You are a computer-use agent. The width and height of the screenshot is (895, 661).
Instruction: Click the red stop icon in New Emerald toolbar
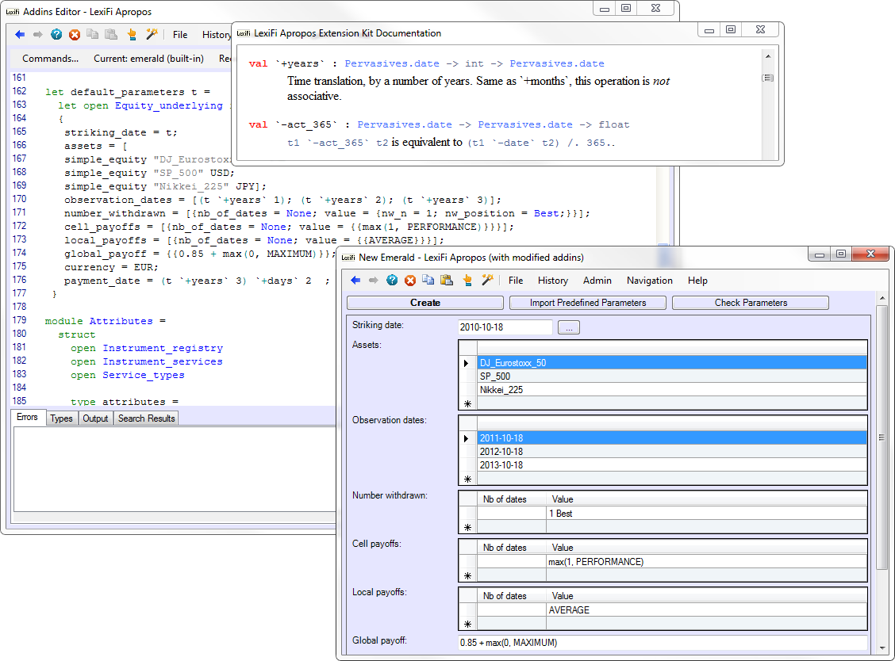[410, 281]
